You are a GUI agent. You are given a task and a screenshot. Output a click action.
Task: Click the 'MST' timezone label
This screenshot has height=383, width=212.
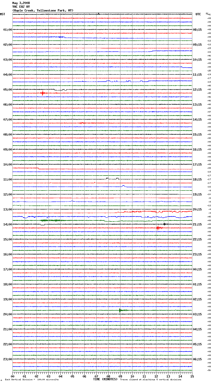tap(2, 14)
